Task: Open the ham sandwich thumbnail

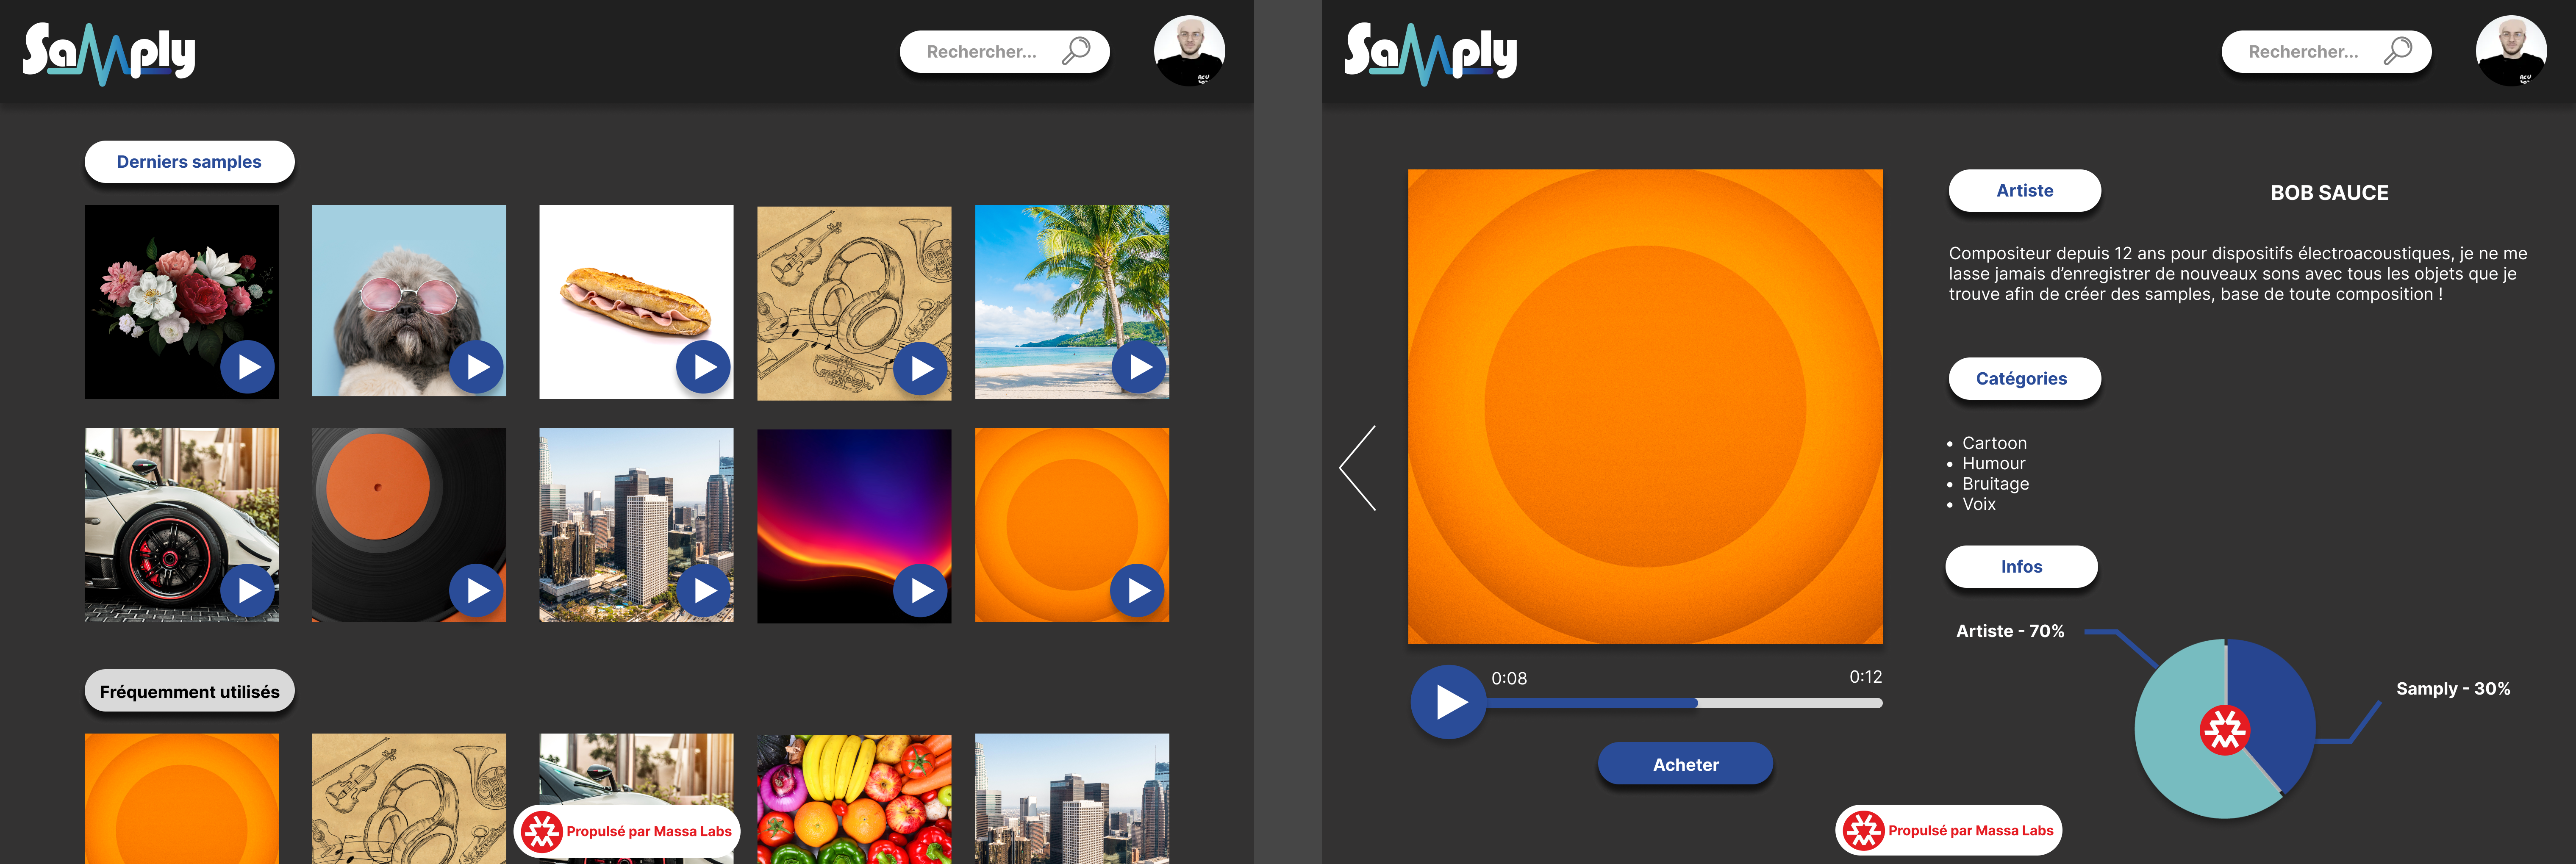Action: [636, 302]
